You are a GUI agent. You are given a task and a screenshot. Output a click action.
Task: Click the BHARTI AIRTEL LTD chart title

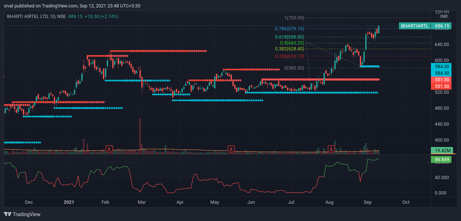36,16
